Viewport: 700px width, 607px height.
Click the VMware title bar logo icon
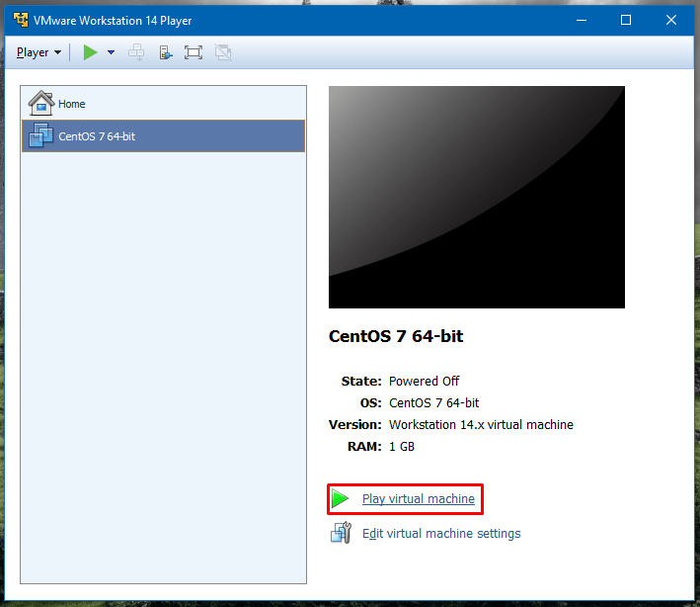click(x=21, y=20)
